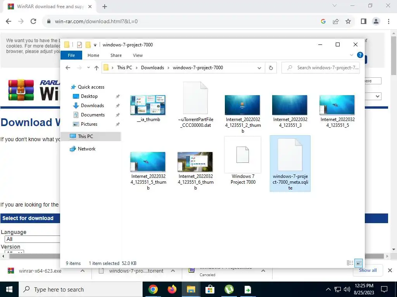The height and width of the screenshot is (297, 397).
Task: Open recent locations dropdown in Explorer
Action: coord(88,68)
